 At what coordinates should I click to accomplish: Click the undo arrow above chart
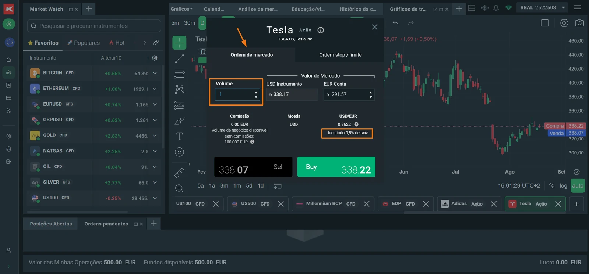click(395, 23)
